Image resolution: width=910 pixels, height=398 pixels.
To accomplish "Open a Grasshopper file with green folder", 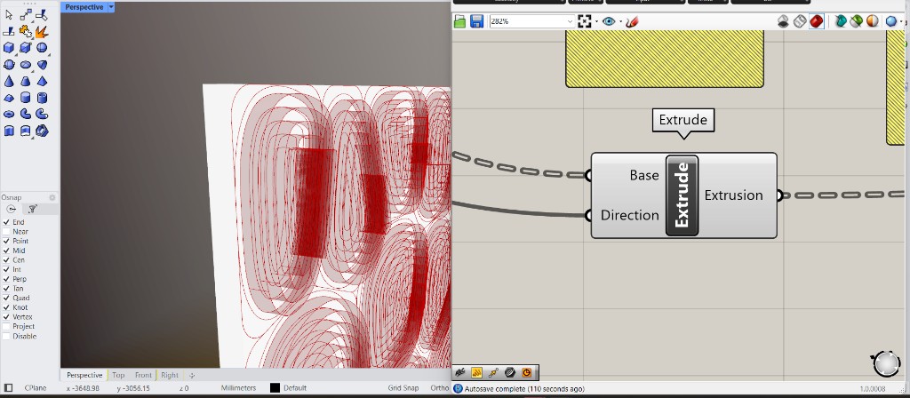I will (460, 21).
